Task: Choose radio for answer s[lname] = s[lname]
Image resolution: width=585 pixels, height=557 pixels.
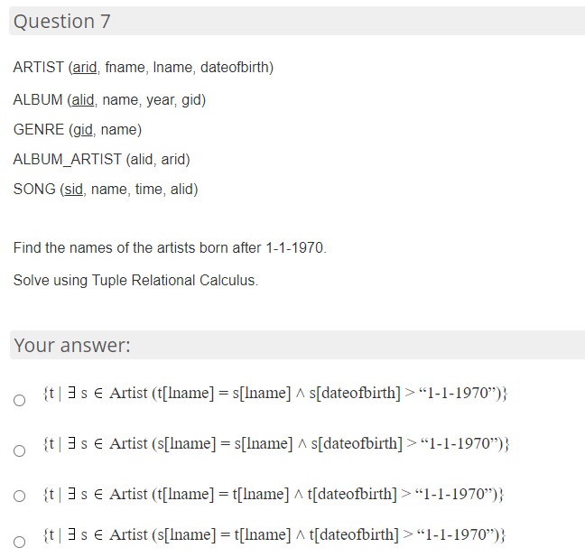Action: 19,450
